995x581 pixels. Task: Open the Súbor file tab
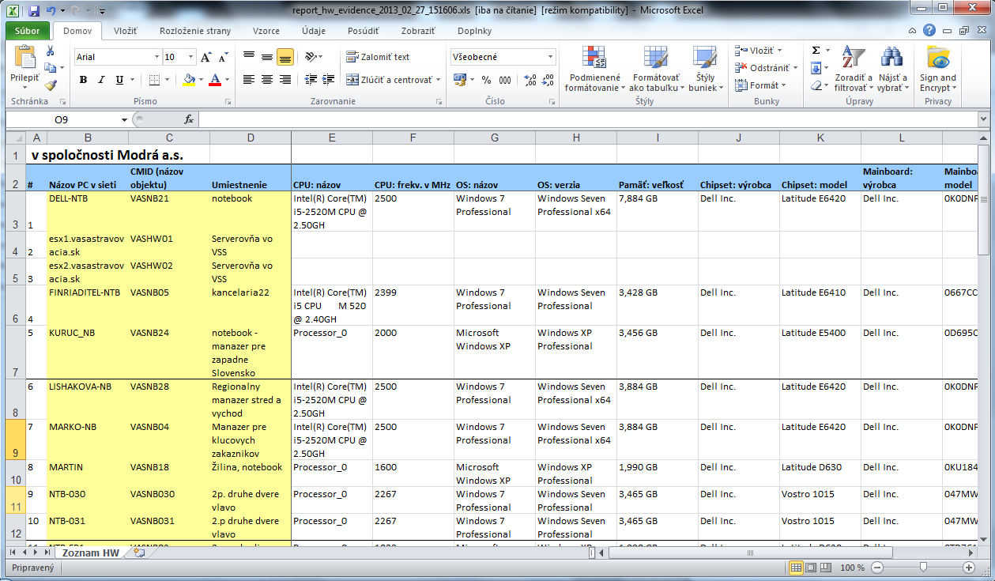(28, 31)
